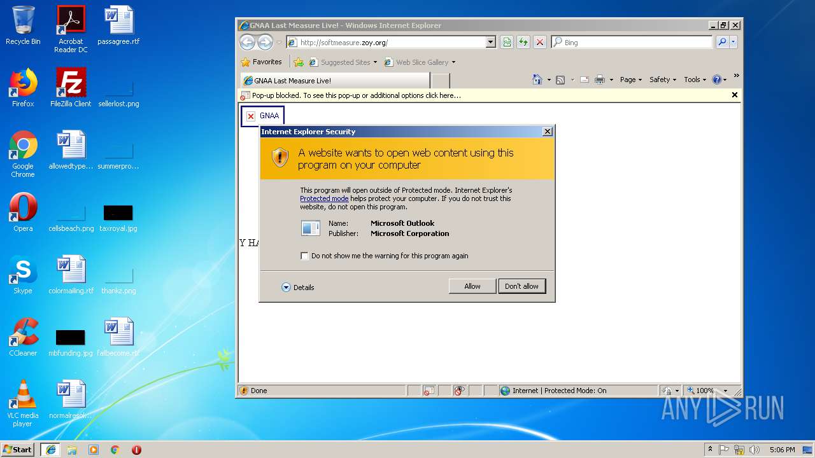Open VLC media player desktop icon
The width and height of the screenshot is (815, 458).
[23, 404]
